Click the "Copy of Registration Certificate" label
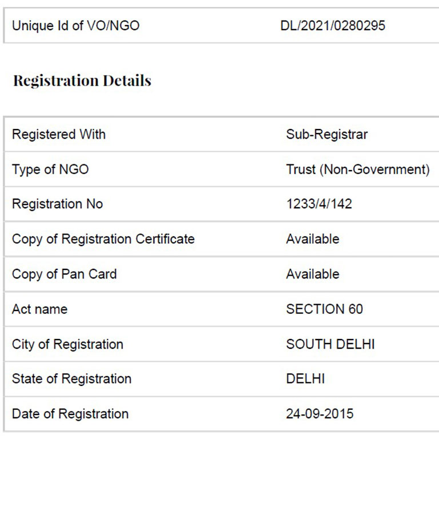Screen dimensions: 439x508 tap(103, 239)
